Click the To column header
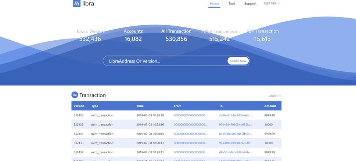The image size is (356, 161). pyautogui.click(x=221, y=106)
